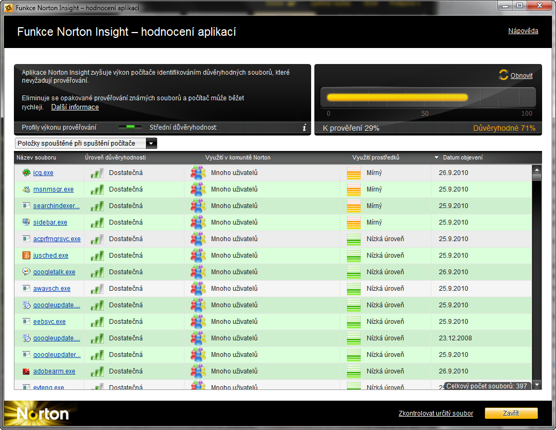Sort by Využití prostředků column header

tap(375, 158)
